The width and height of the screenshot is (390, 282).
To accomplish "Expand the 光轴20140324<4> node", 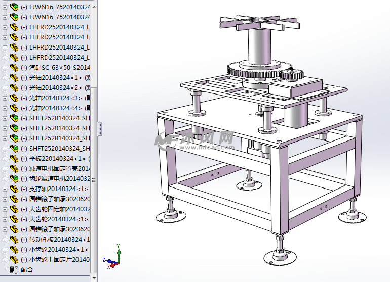I will 5,108.
